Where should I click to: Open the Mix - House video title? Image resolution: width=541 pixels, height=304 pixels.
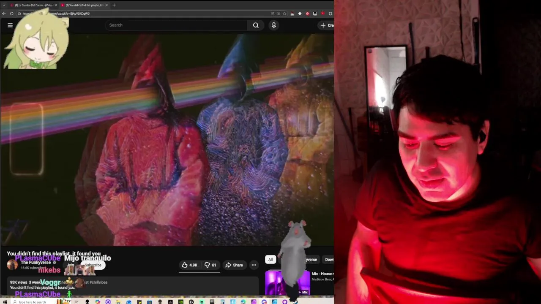322,274
